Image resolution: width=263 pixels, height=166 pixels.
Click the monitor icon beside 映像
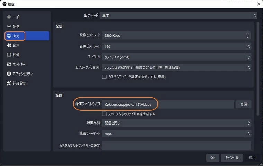(9, 55)
